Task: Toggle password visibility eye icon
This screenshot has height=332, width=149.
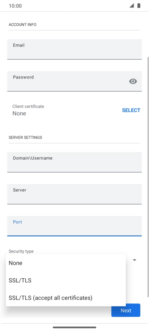Action: click(x=133, y=81)
